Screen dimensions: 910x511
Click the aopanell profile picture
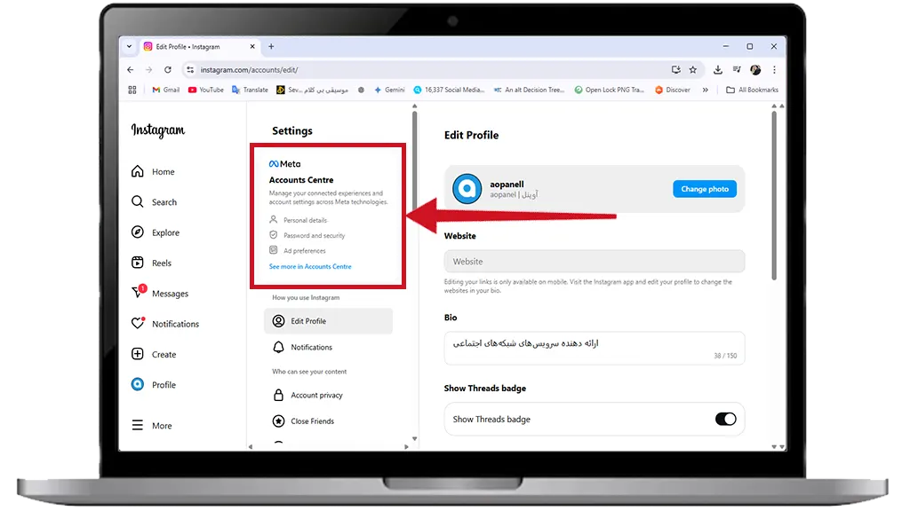pos(467,189)
